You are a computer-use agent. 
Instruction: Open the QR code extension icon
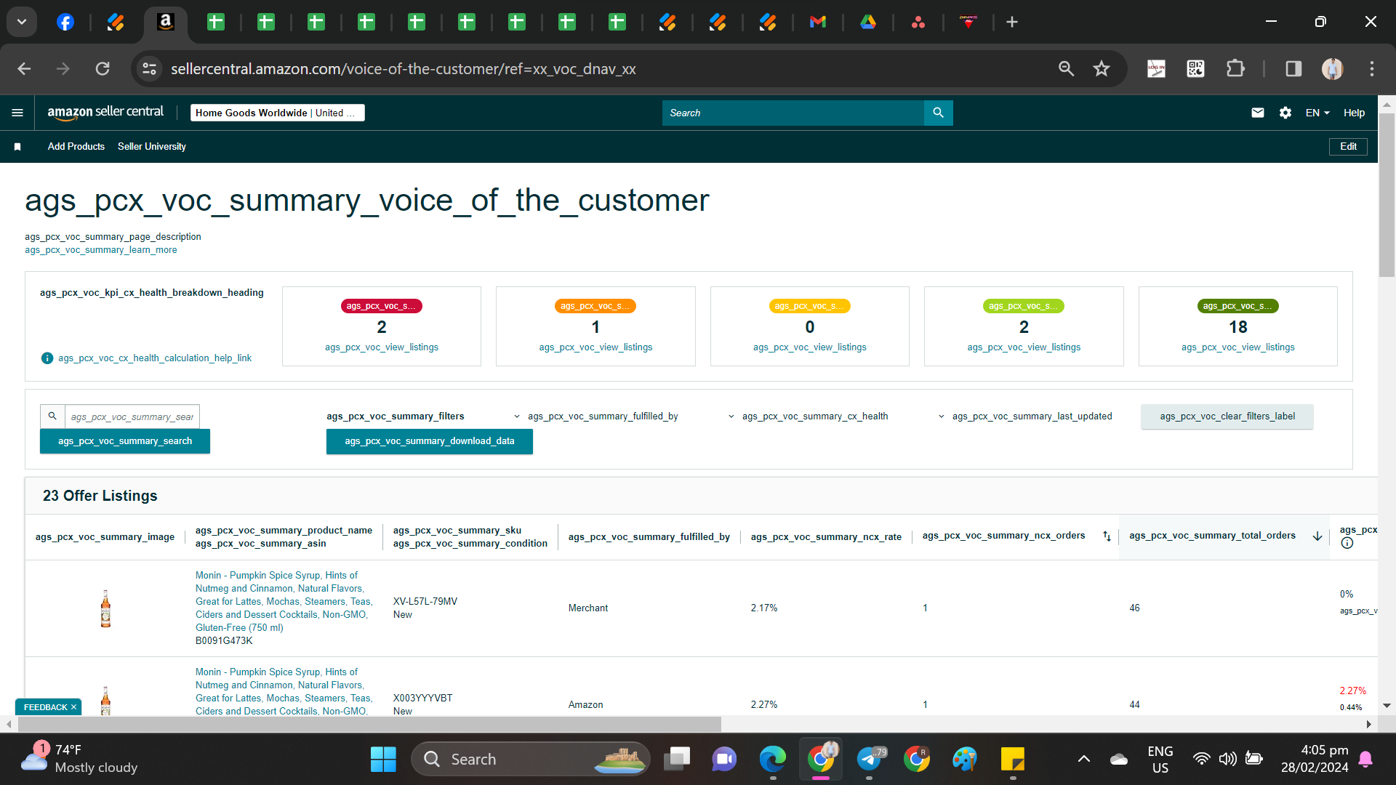(x=1195, y=69)
